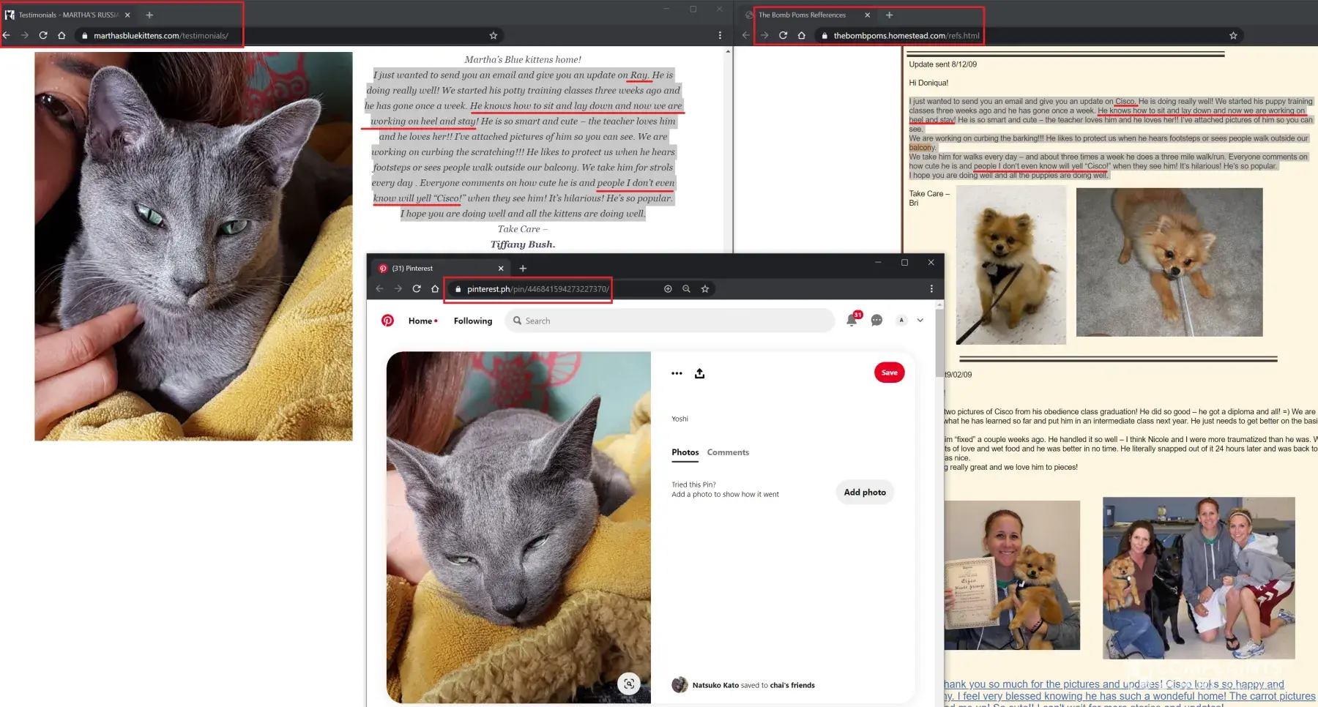The image size is (1318, 707).
Task: Click zoom magnifier icon in Pinterest address bar
Action: [686, 289]
